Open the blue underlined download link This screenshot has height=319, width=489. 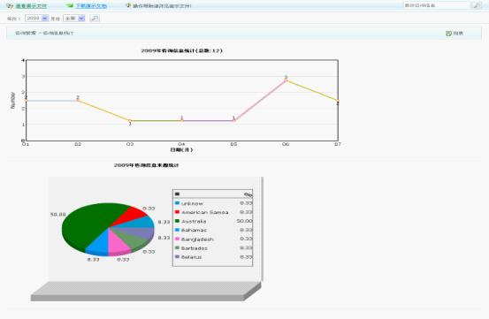coord(91,6)
